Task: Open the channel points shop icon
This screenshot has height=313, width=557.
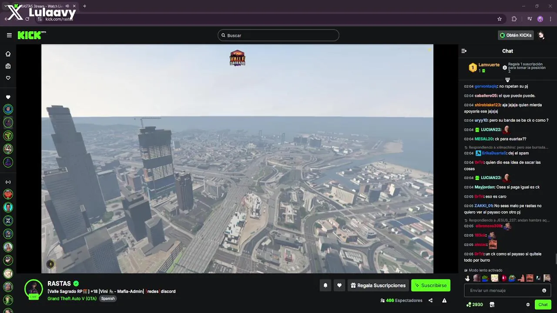Action: tap(492, 305)
